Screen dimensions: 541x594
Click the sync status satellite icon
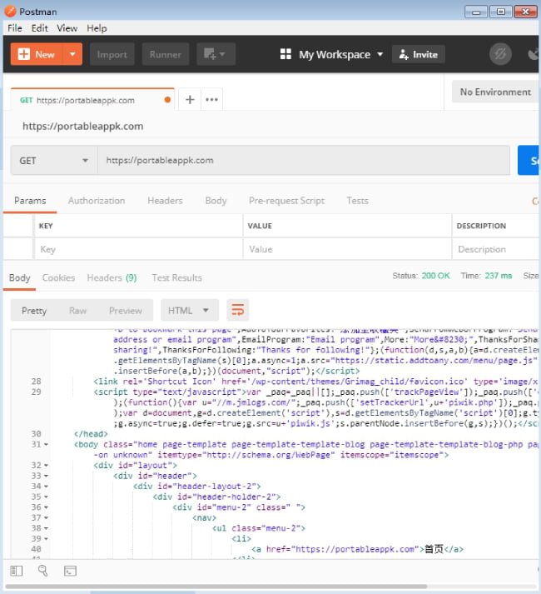[499, 54]
